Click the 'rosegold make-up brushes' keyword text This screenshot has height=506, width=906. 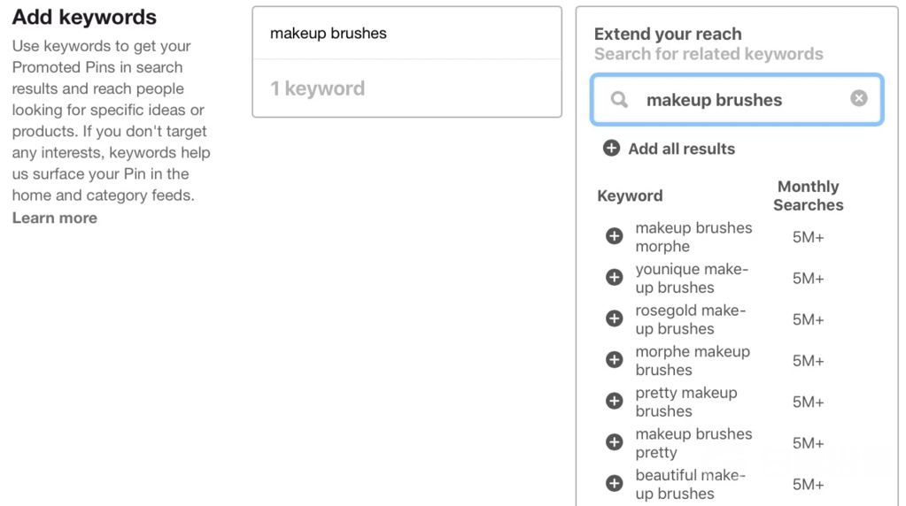(690, 319)
